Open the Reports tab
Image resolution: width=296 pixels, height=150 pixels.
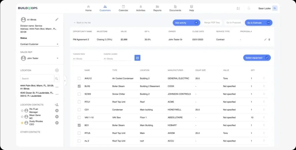tap(157, 8)
